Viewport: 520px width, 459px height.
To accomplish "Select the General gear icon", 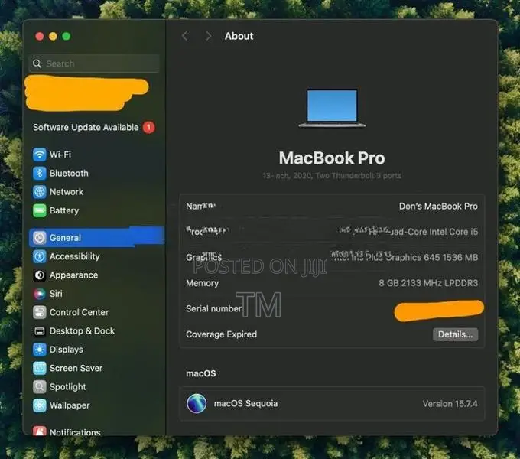I will point(40,238).
